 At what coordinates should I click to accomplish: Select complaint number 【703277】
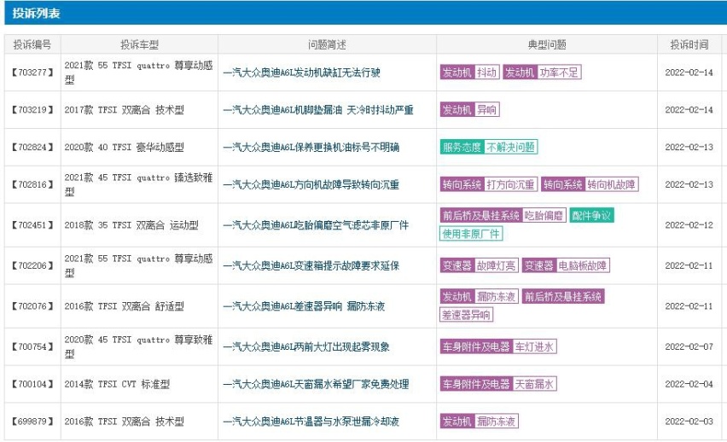coord(32,73)
